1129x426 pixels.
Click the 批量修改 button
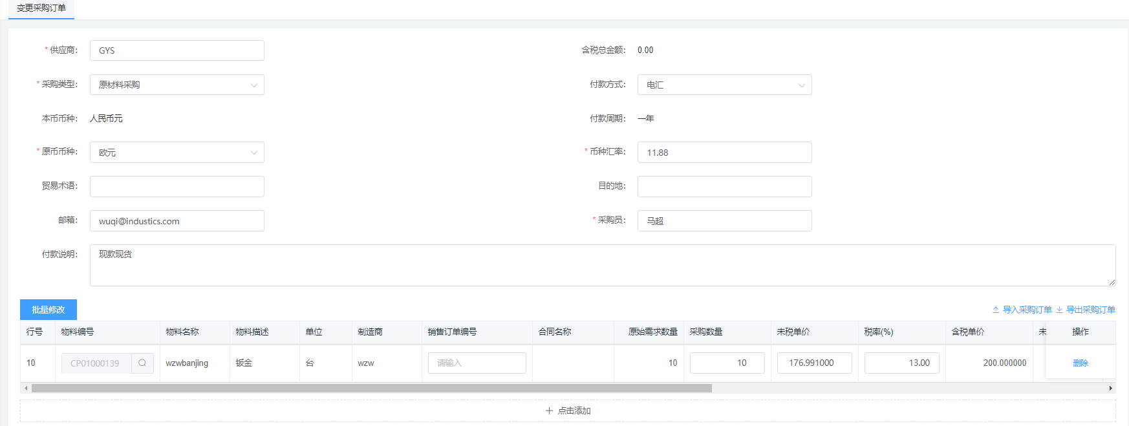click(48, 310)
